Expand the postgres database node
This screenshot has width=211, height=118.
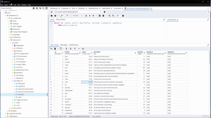pyautogui.click(x=7, y=111)
